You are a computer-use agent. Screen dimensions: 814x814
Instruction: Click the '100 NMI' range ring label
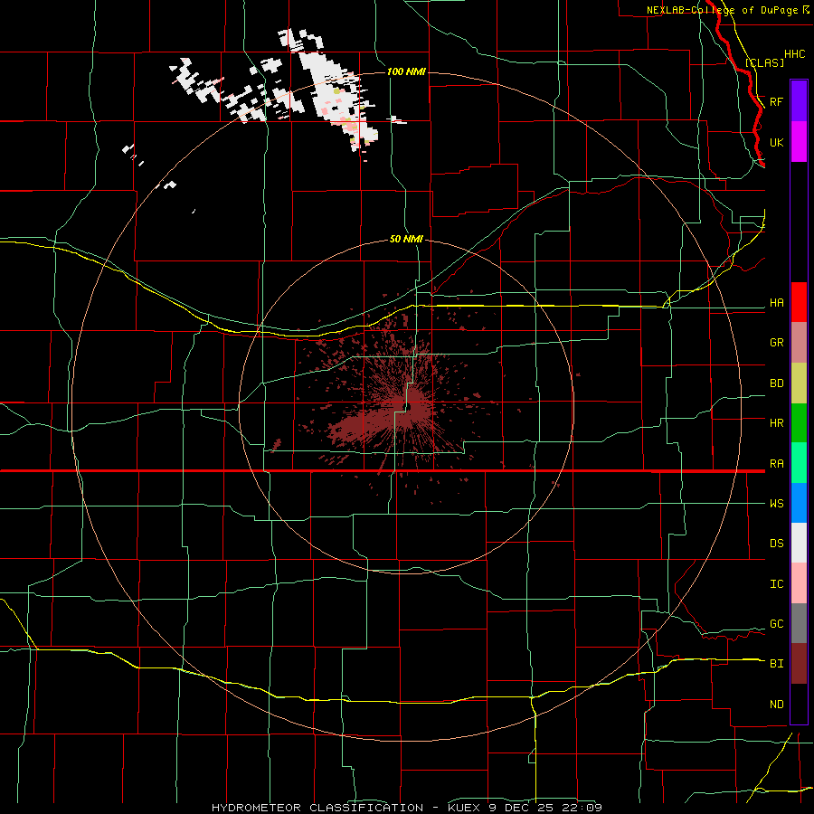tap(406, 71)
